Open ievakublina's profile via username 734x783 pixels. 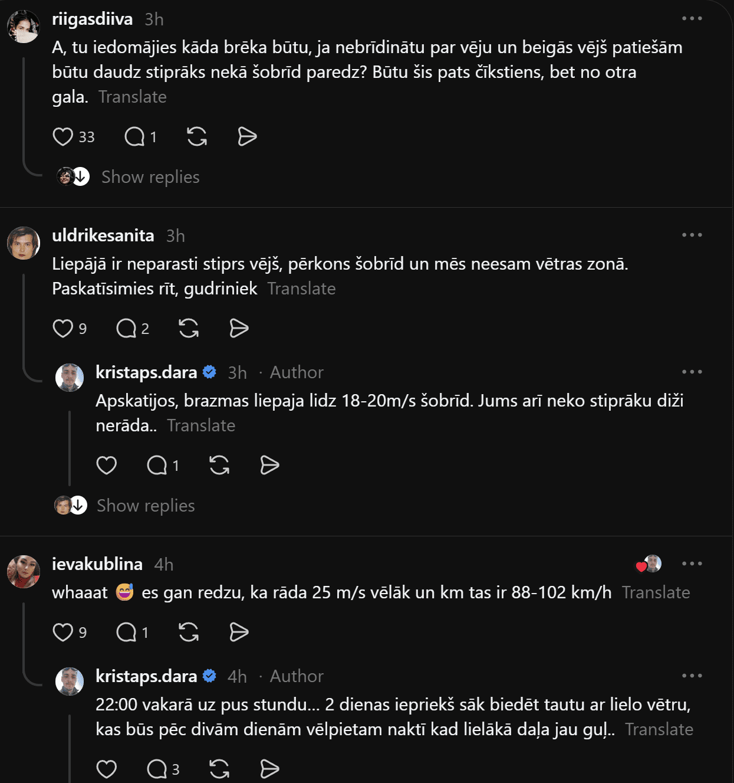[x=97, y=564]
